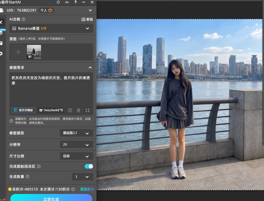Click info icon next to 完成图贴回选区

(x=39, y=166)
